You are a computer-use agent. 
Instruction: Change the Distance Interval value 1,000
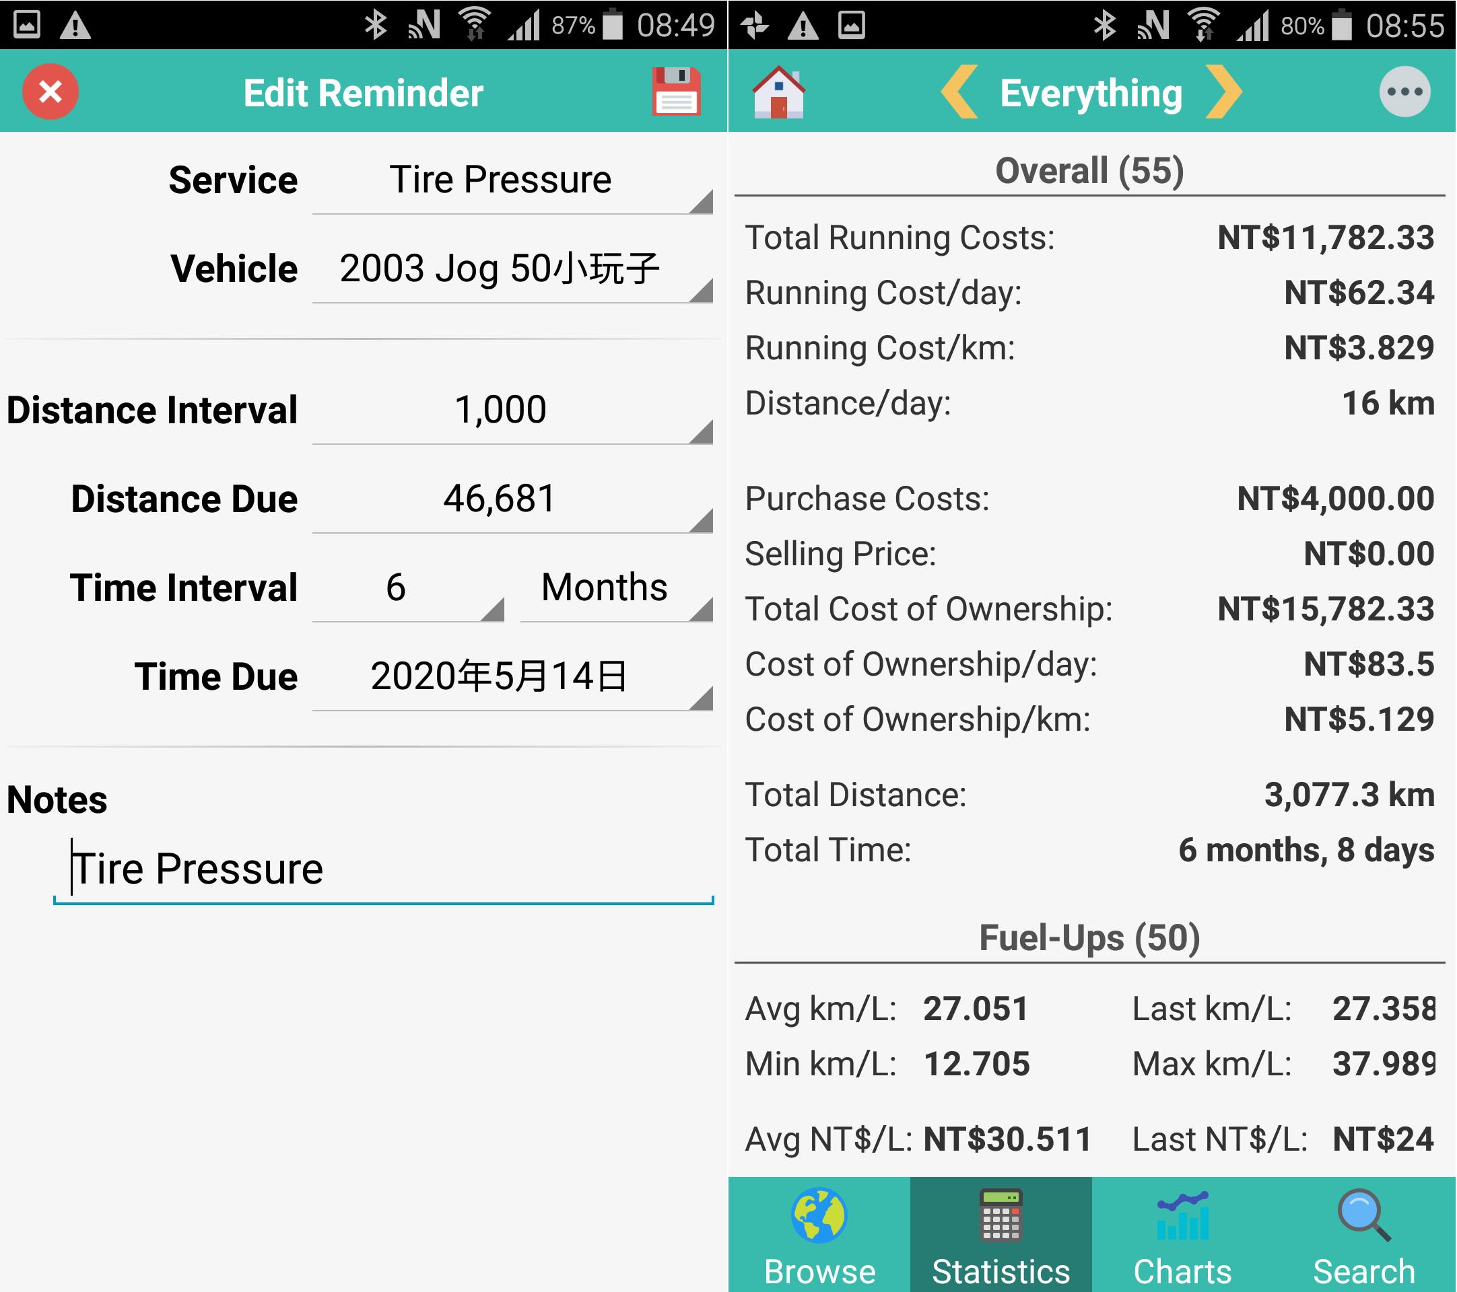click(512, 411)
